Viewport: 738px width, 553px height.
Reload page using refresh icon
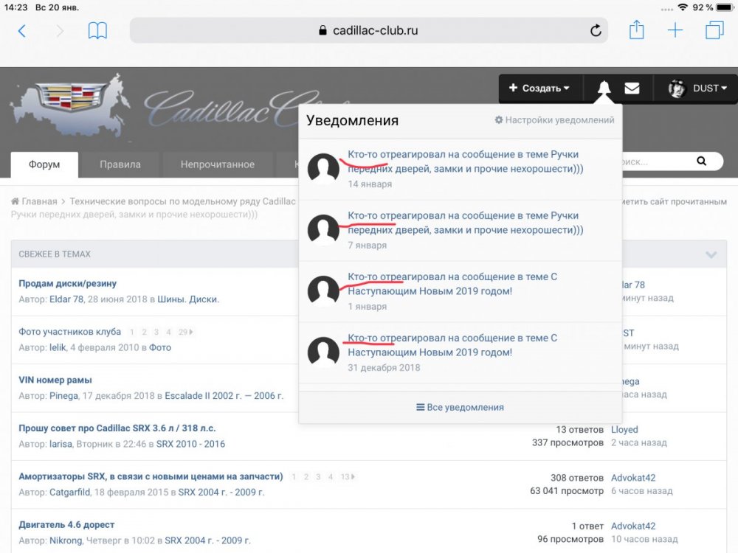tap(596, 31)
